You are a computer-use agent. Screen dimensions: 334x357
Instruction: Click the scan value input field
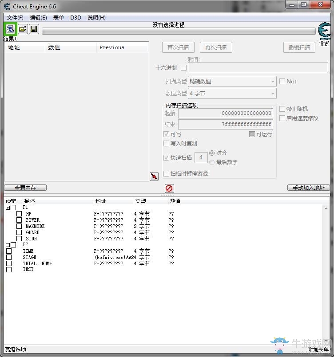coord(258,67)
